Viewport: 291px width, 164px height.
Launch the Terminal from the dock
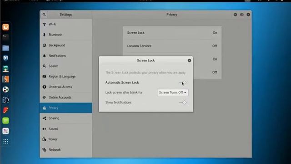(x=5, y=37)
